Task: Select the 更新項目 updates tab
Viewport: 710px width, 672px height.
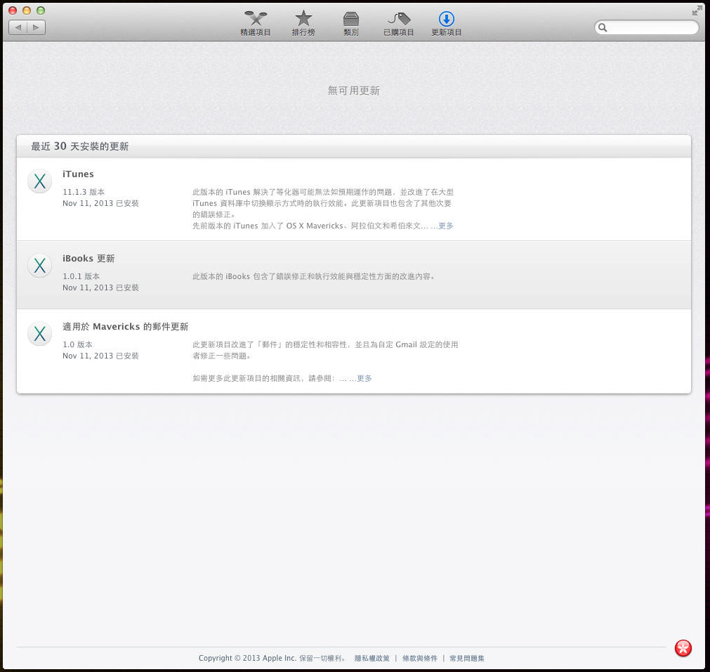Action: 447,24
